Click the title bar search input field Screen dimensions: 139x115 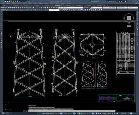click(x=98, y=1)
